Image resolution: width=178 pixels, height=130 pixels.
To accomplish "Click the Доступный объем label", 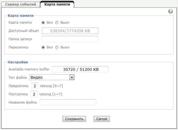I will coord(24,31).
